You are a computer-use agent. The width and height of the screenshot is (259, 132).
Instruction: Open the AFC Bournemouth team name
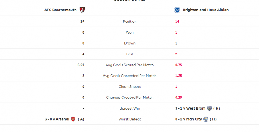pos(60,10)
